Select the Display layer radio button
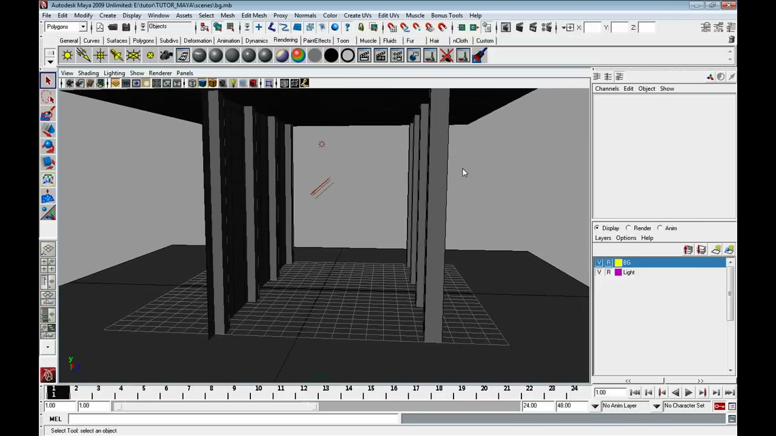This screenshot has width=776, height=436. point(597,228)
